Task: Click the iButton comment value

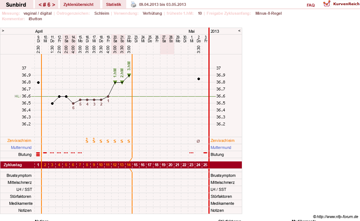Action: (x=35, y=19)
